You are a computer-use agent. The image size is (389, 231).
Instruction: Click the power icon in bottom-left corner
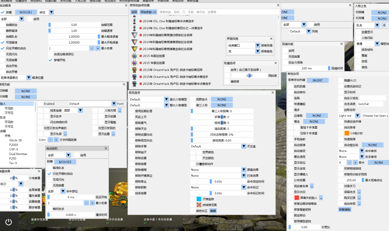(x=9, y=222)
